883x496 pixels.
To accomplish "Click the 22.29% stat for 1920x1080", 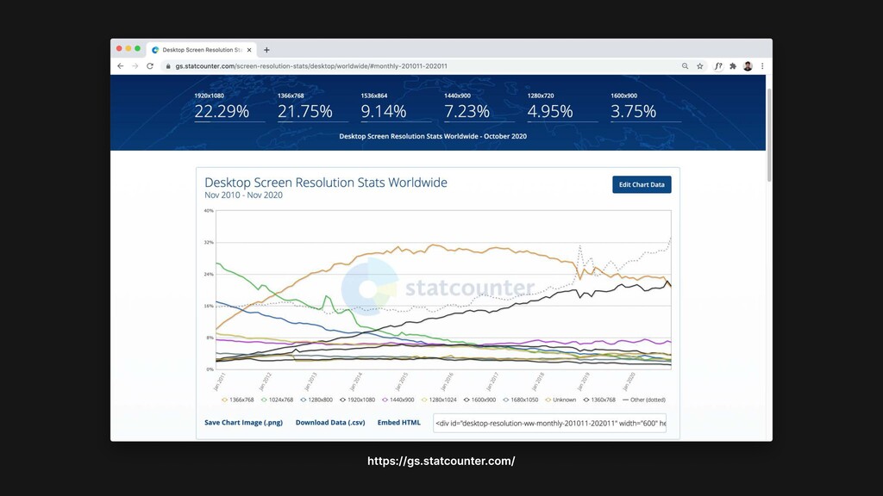I will click(x=222, y=111).
